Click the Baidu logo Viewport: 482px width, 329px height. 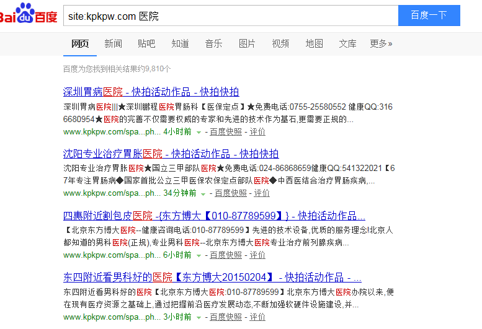pyautogui.click(x=29, y=14)
